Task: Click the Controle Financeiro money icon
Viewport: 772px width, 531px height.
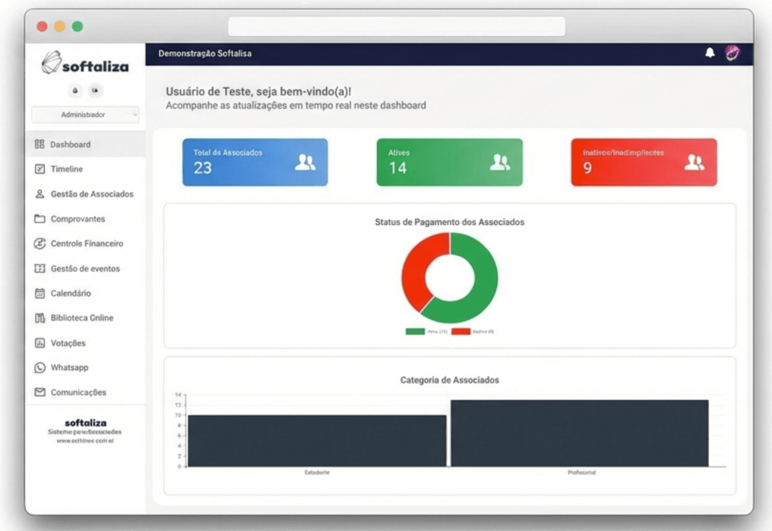Action: click(x=40, y=243)
